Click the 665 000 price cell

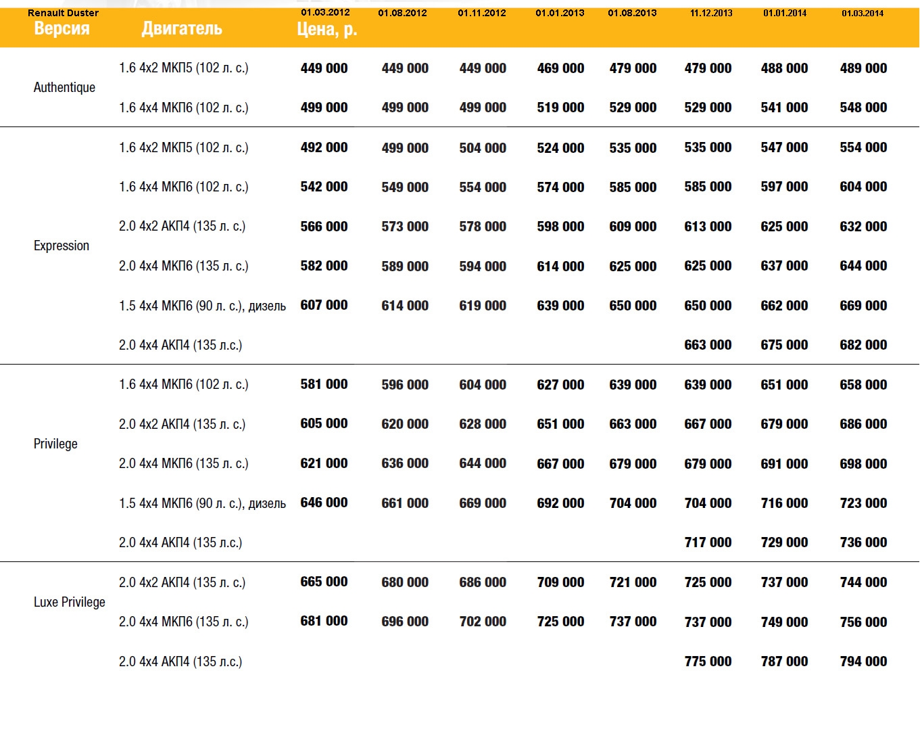pos(324,582)
